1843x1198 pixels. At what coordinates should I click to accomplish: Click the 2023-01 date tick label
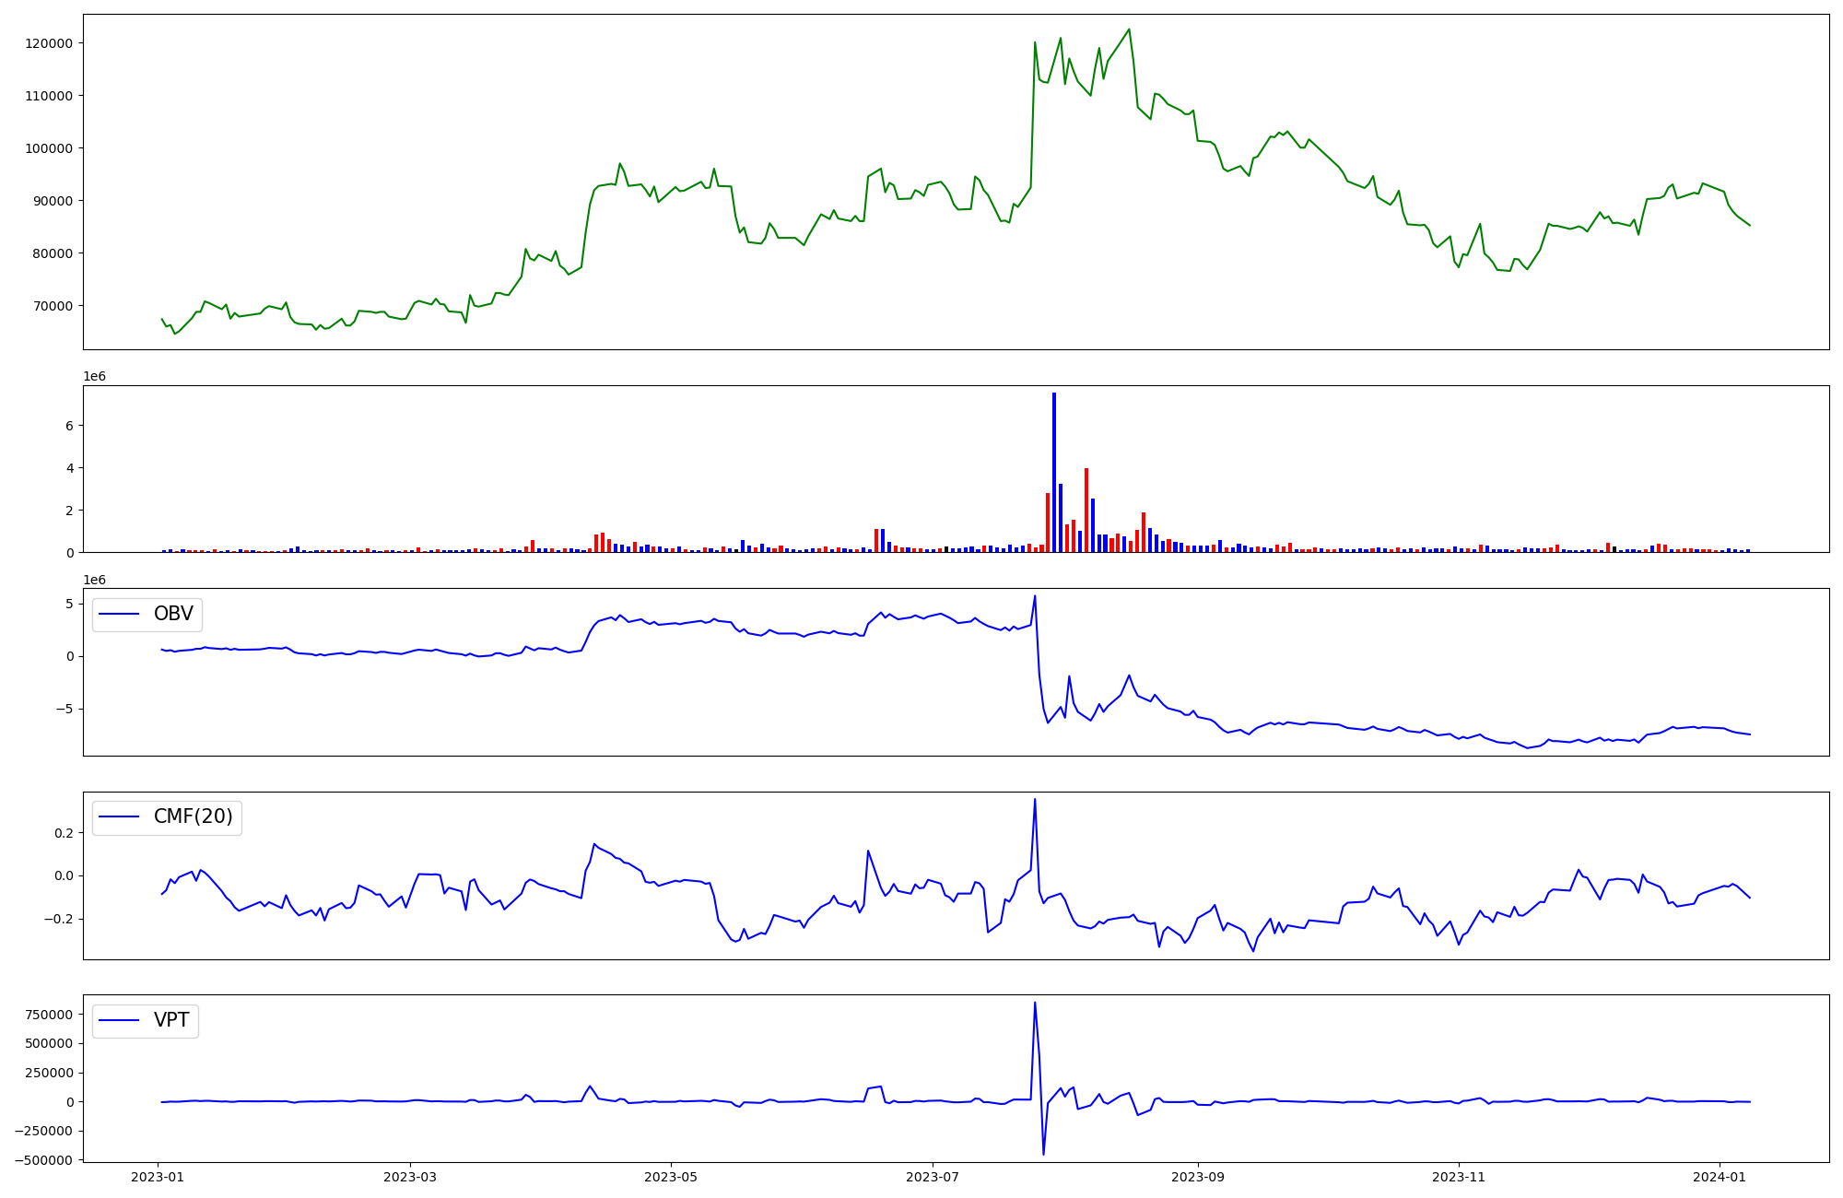pos(158,1176)
